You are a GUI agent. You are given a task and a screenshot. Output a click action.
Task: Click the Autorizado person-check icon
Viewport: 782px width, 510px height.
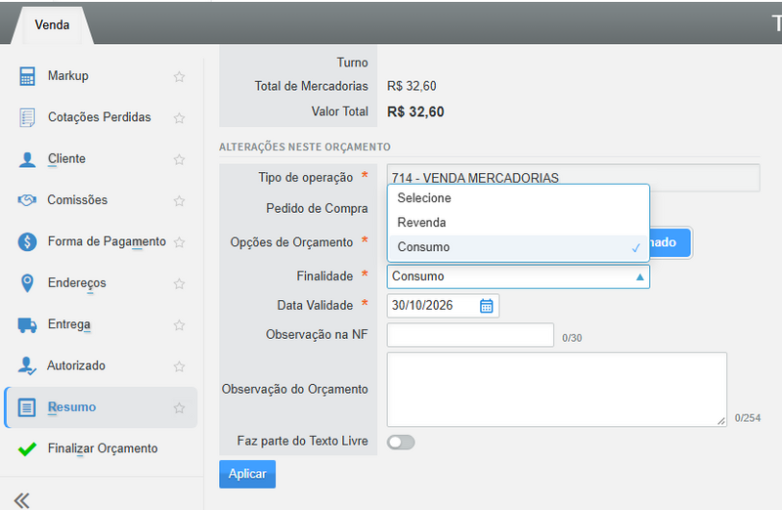27,366
